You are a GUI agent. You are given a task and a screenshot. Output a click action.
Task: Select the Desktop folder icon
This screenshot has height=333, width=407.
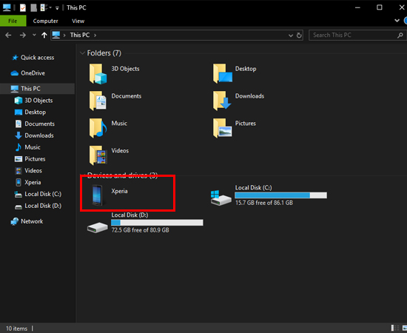click(x=223, y=73)
